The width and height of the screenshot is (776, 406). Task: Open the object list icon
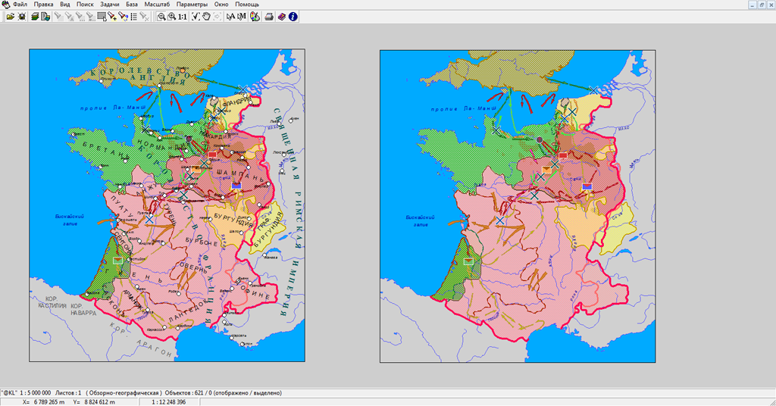[x=133, y=17]
